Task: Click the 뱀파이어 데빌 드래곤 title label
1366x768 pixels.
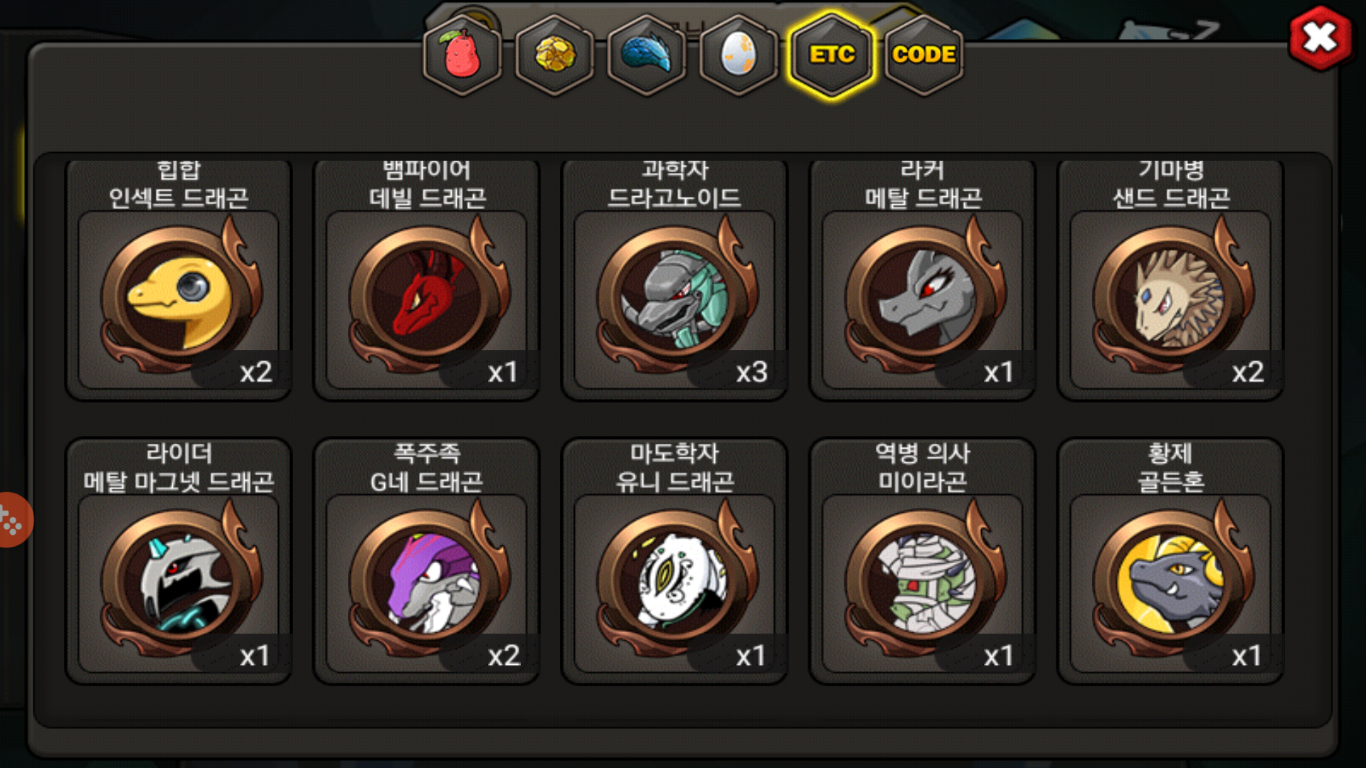Action: point(427,183)
